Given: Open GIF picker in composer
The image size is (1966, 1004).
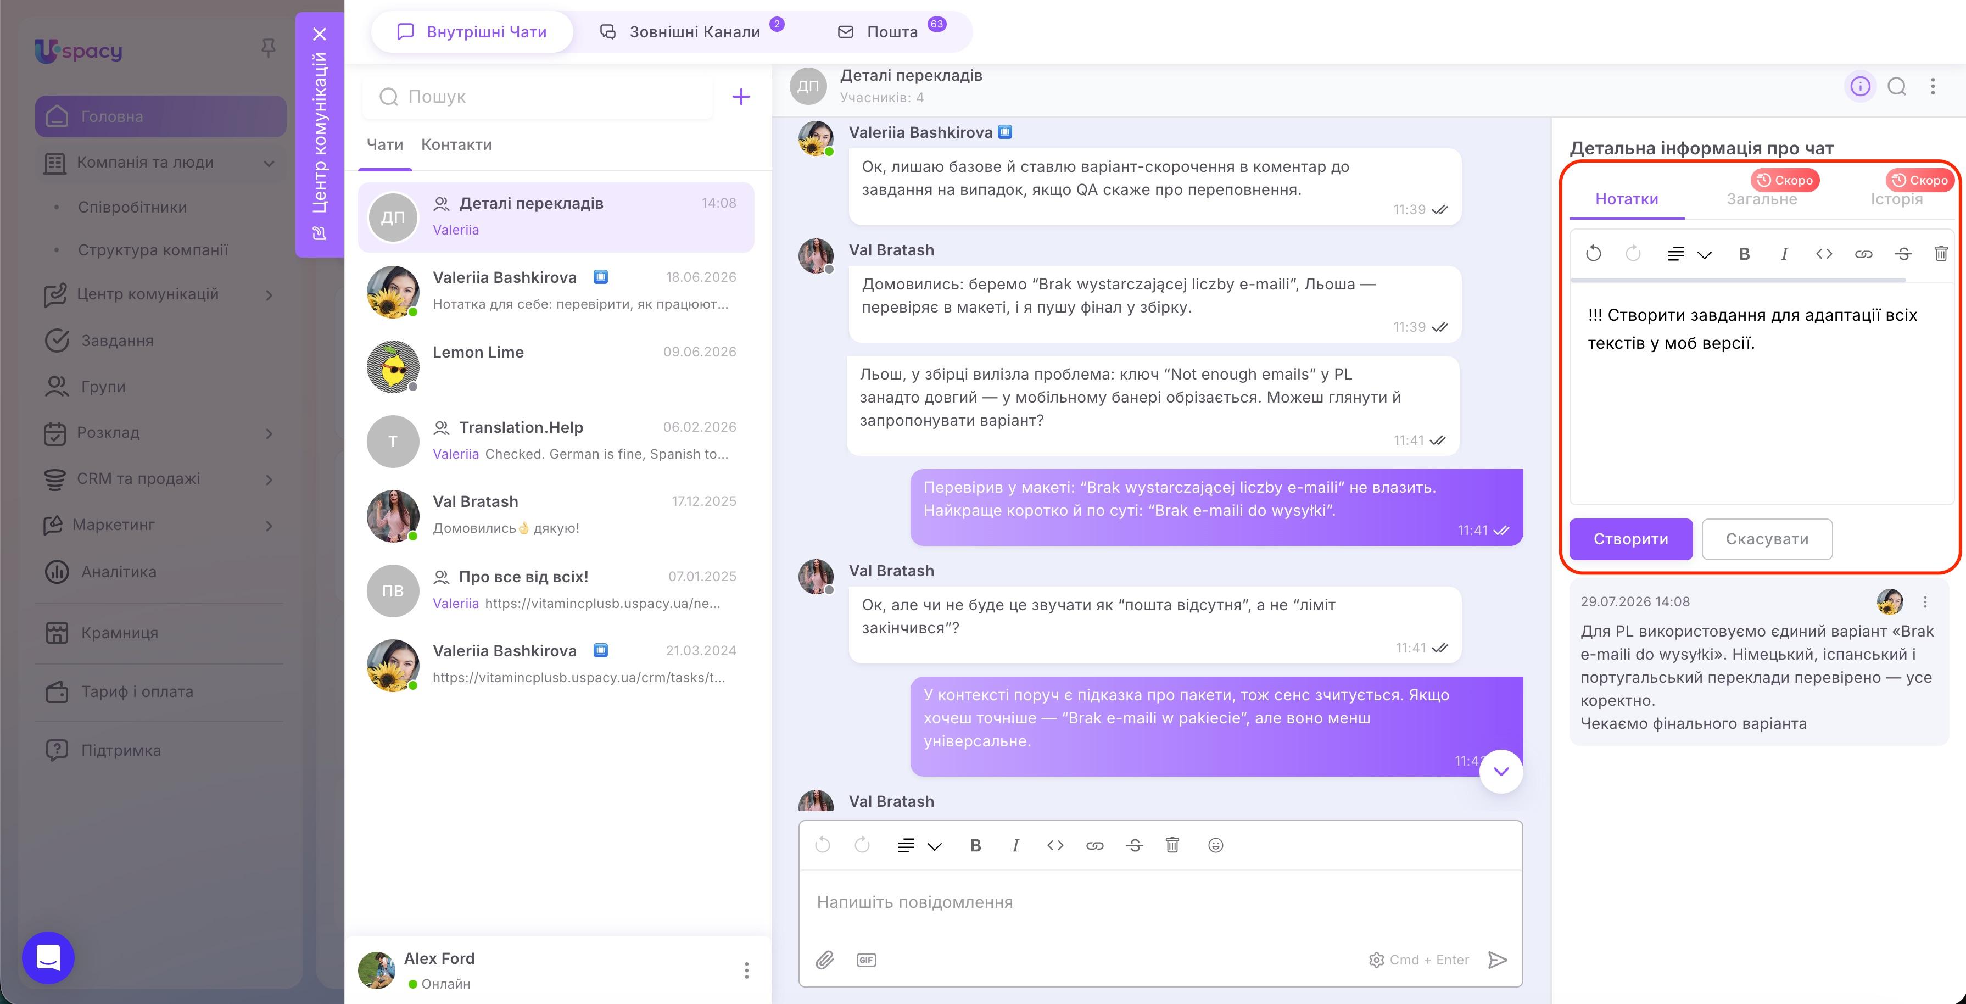Looking at the screenshot, I should pos(866,960).
